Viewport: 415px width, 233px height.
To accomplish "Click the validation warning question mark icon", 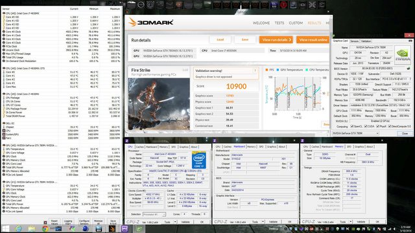I will [255, 71].
